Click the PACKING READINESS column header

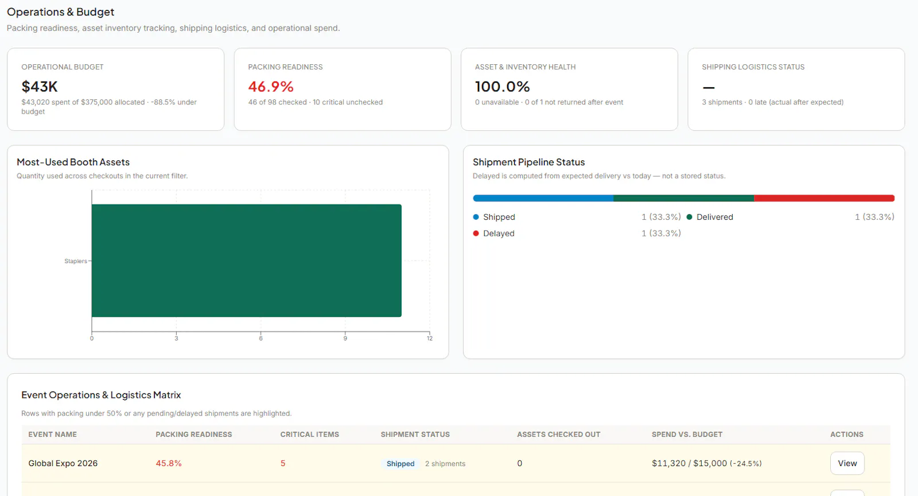[x=194, y=435]
